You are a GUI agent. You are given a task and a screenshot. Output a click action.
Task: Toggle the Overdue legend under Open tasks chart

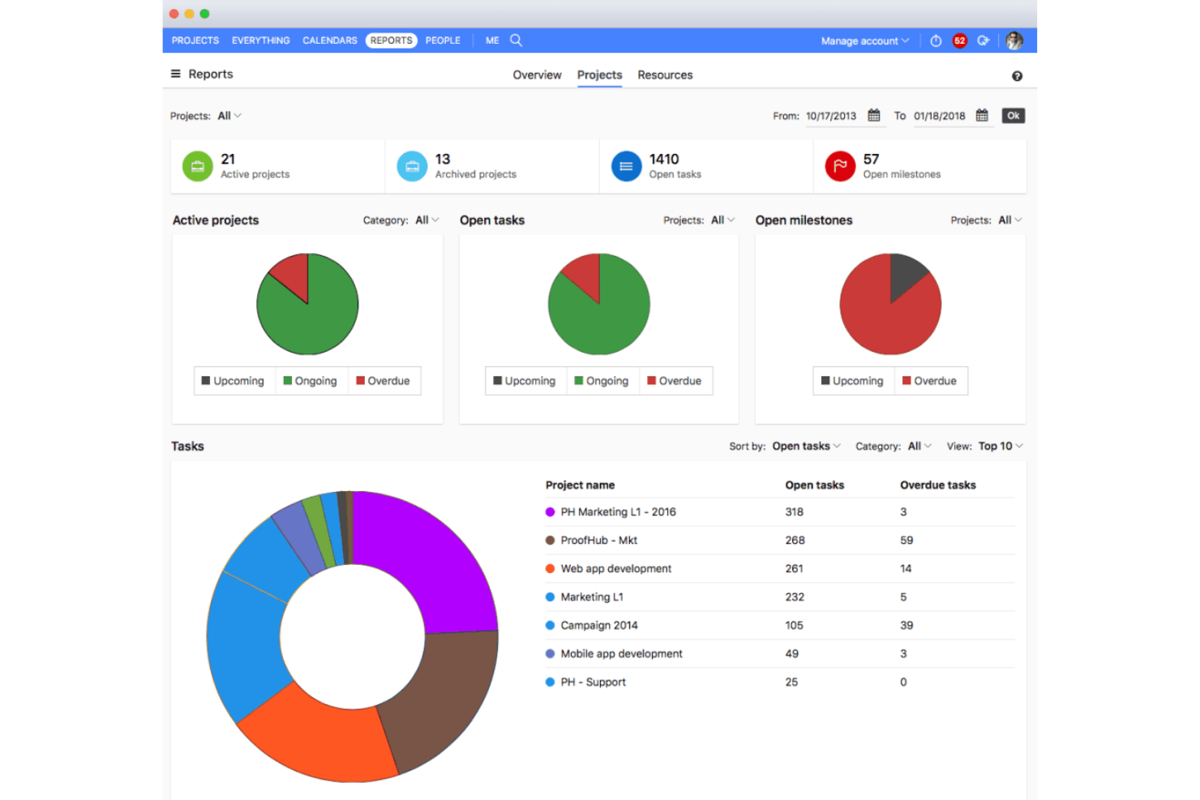pyautogui.click(x=675, y=381)
